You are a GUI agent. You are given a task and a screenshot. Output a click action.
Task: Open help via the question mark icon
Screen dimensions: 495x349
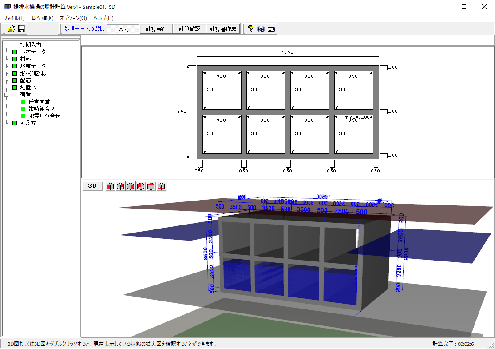pyautogui.click(x=250, y=29)
